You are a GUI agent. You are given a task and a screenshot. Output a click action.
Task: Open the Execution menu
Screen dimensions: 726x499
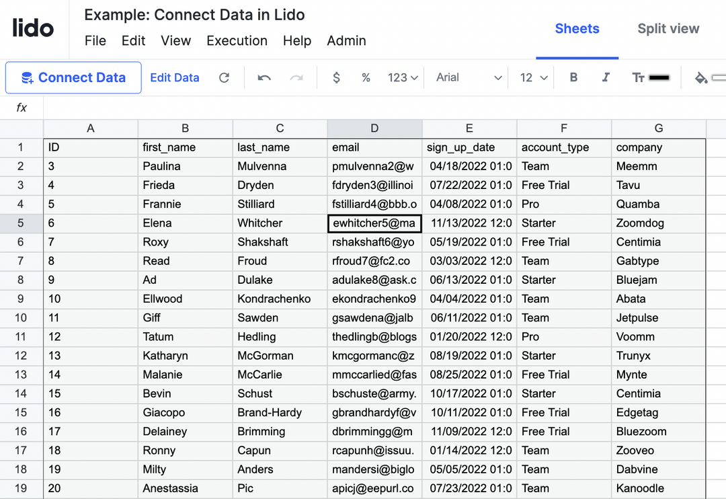(237, 41)
